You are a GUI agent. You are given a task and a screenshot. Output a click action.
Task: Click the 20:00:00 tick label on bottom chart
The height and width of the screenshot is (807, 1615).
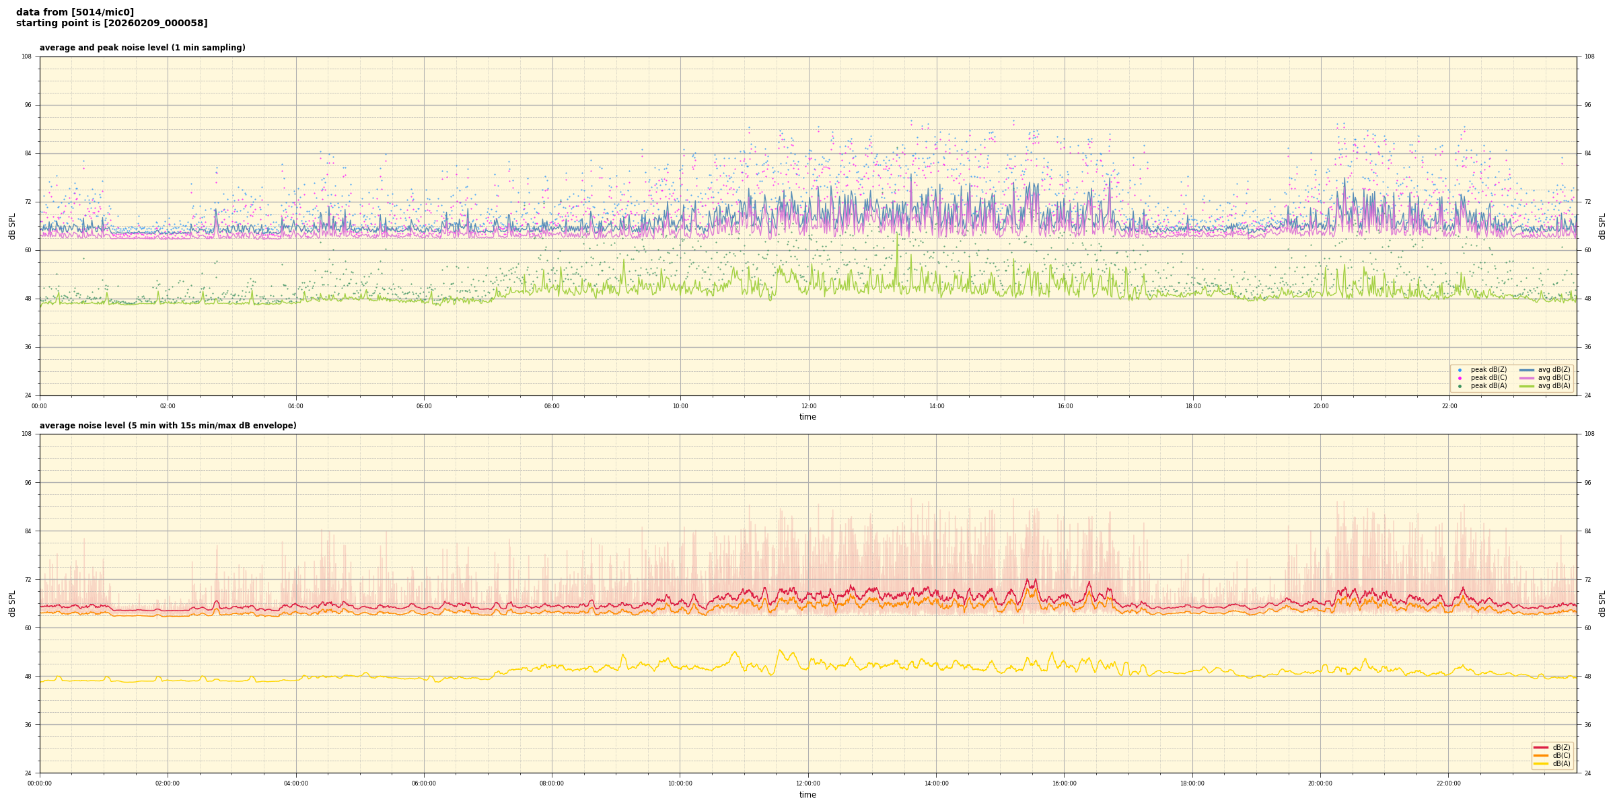(1320, 783)
